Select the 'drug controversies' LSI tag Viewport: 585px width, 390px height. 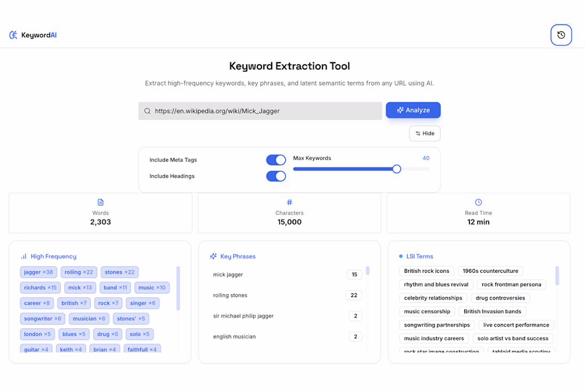tap(500, 298)
